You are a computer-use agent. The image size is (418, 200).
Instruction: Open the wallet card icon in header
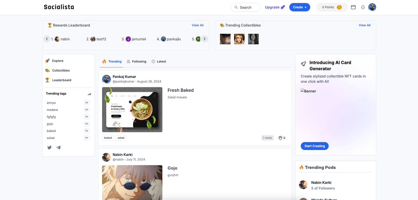click(353, 7)
